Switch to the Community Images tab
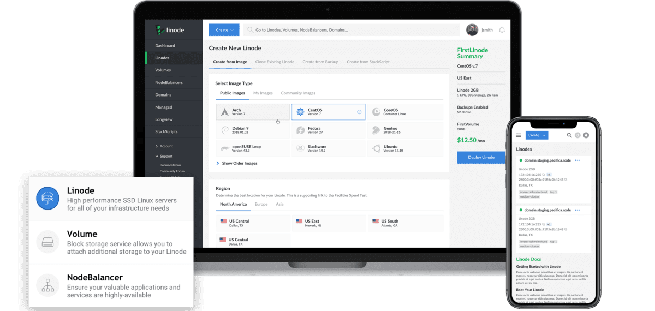655x311 pixels. (x=298, y=93)
